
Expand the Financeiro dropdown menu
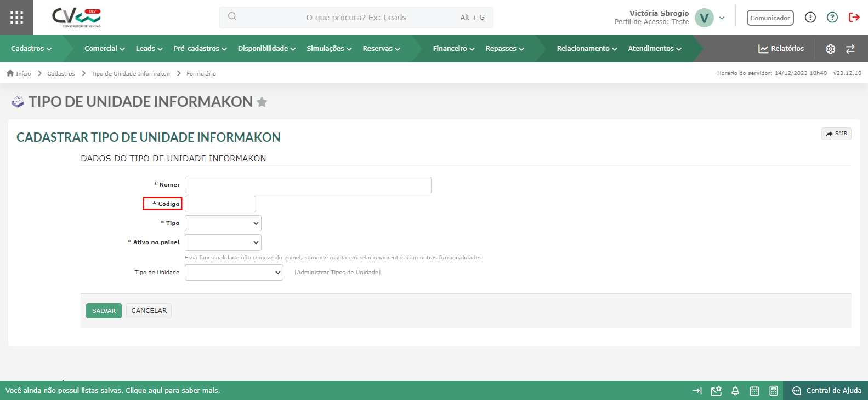tap(453, 49)
